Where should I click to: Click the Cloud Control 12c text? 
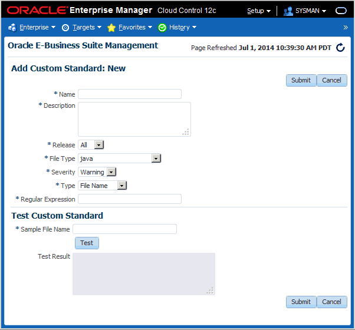coord(187,11)
